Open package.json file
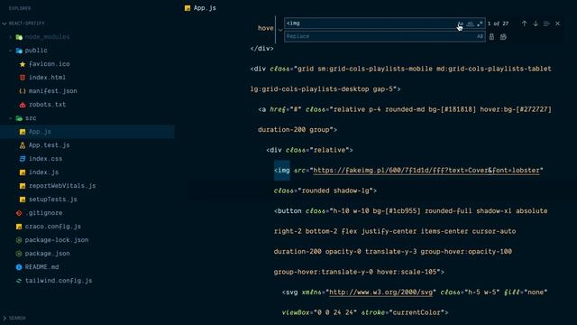Image resolution: width=577 pixels, height=325 pixels. 47,254
